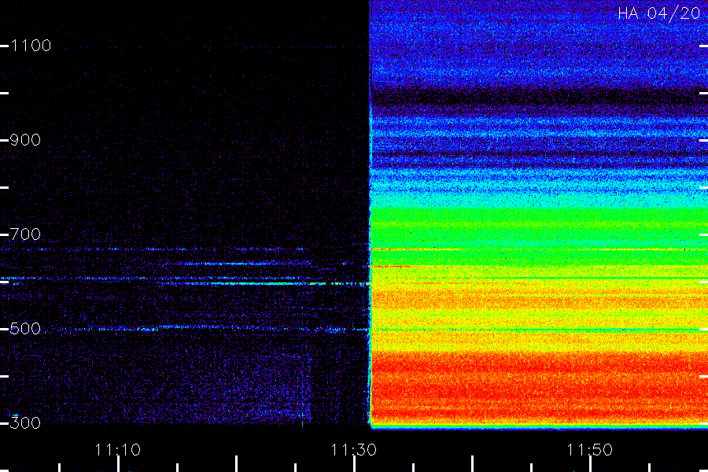The width and height of the screenshot is (708, 472).
Task: Click the 900 frequency axis label
Action: [25, 140]
